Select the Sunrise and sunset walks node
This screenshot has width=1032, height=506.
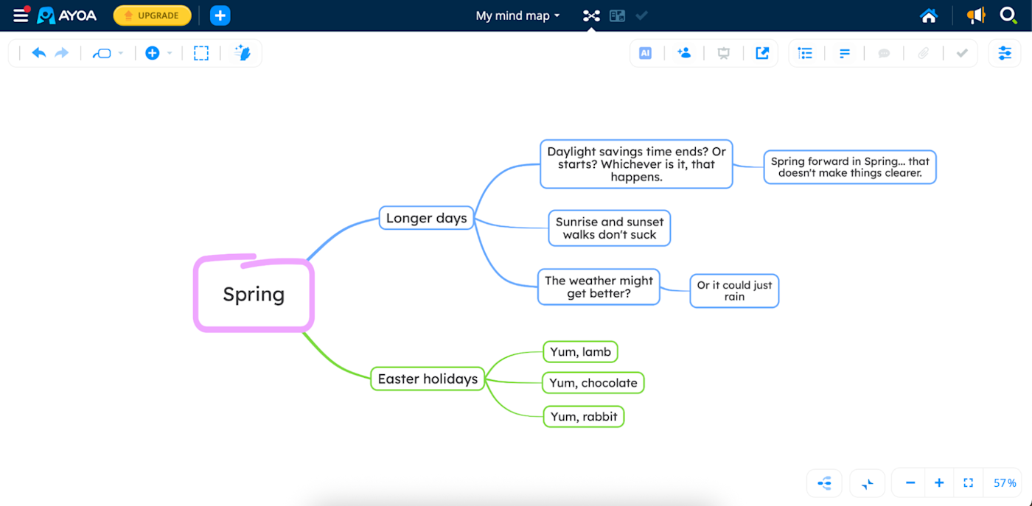tap(610, 228)
